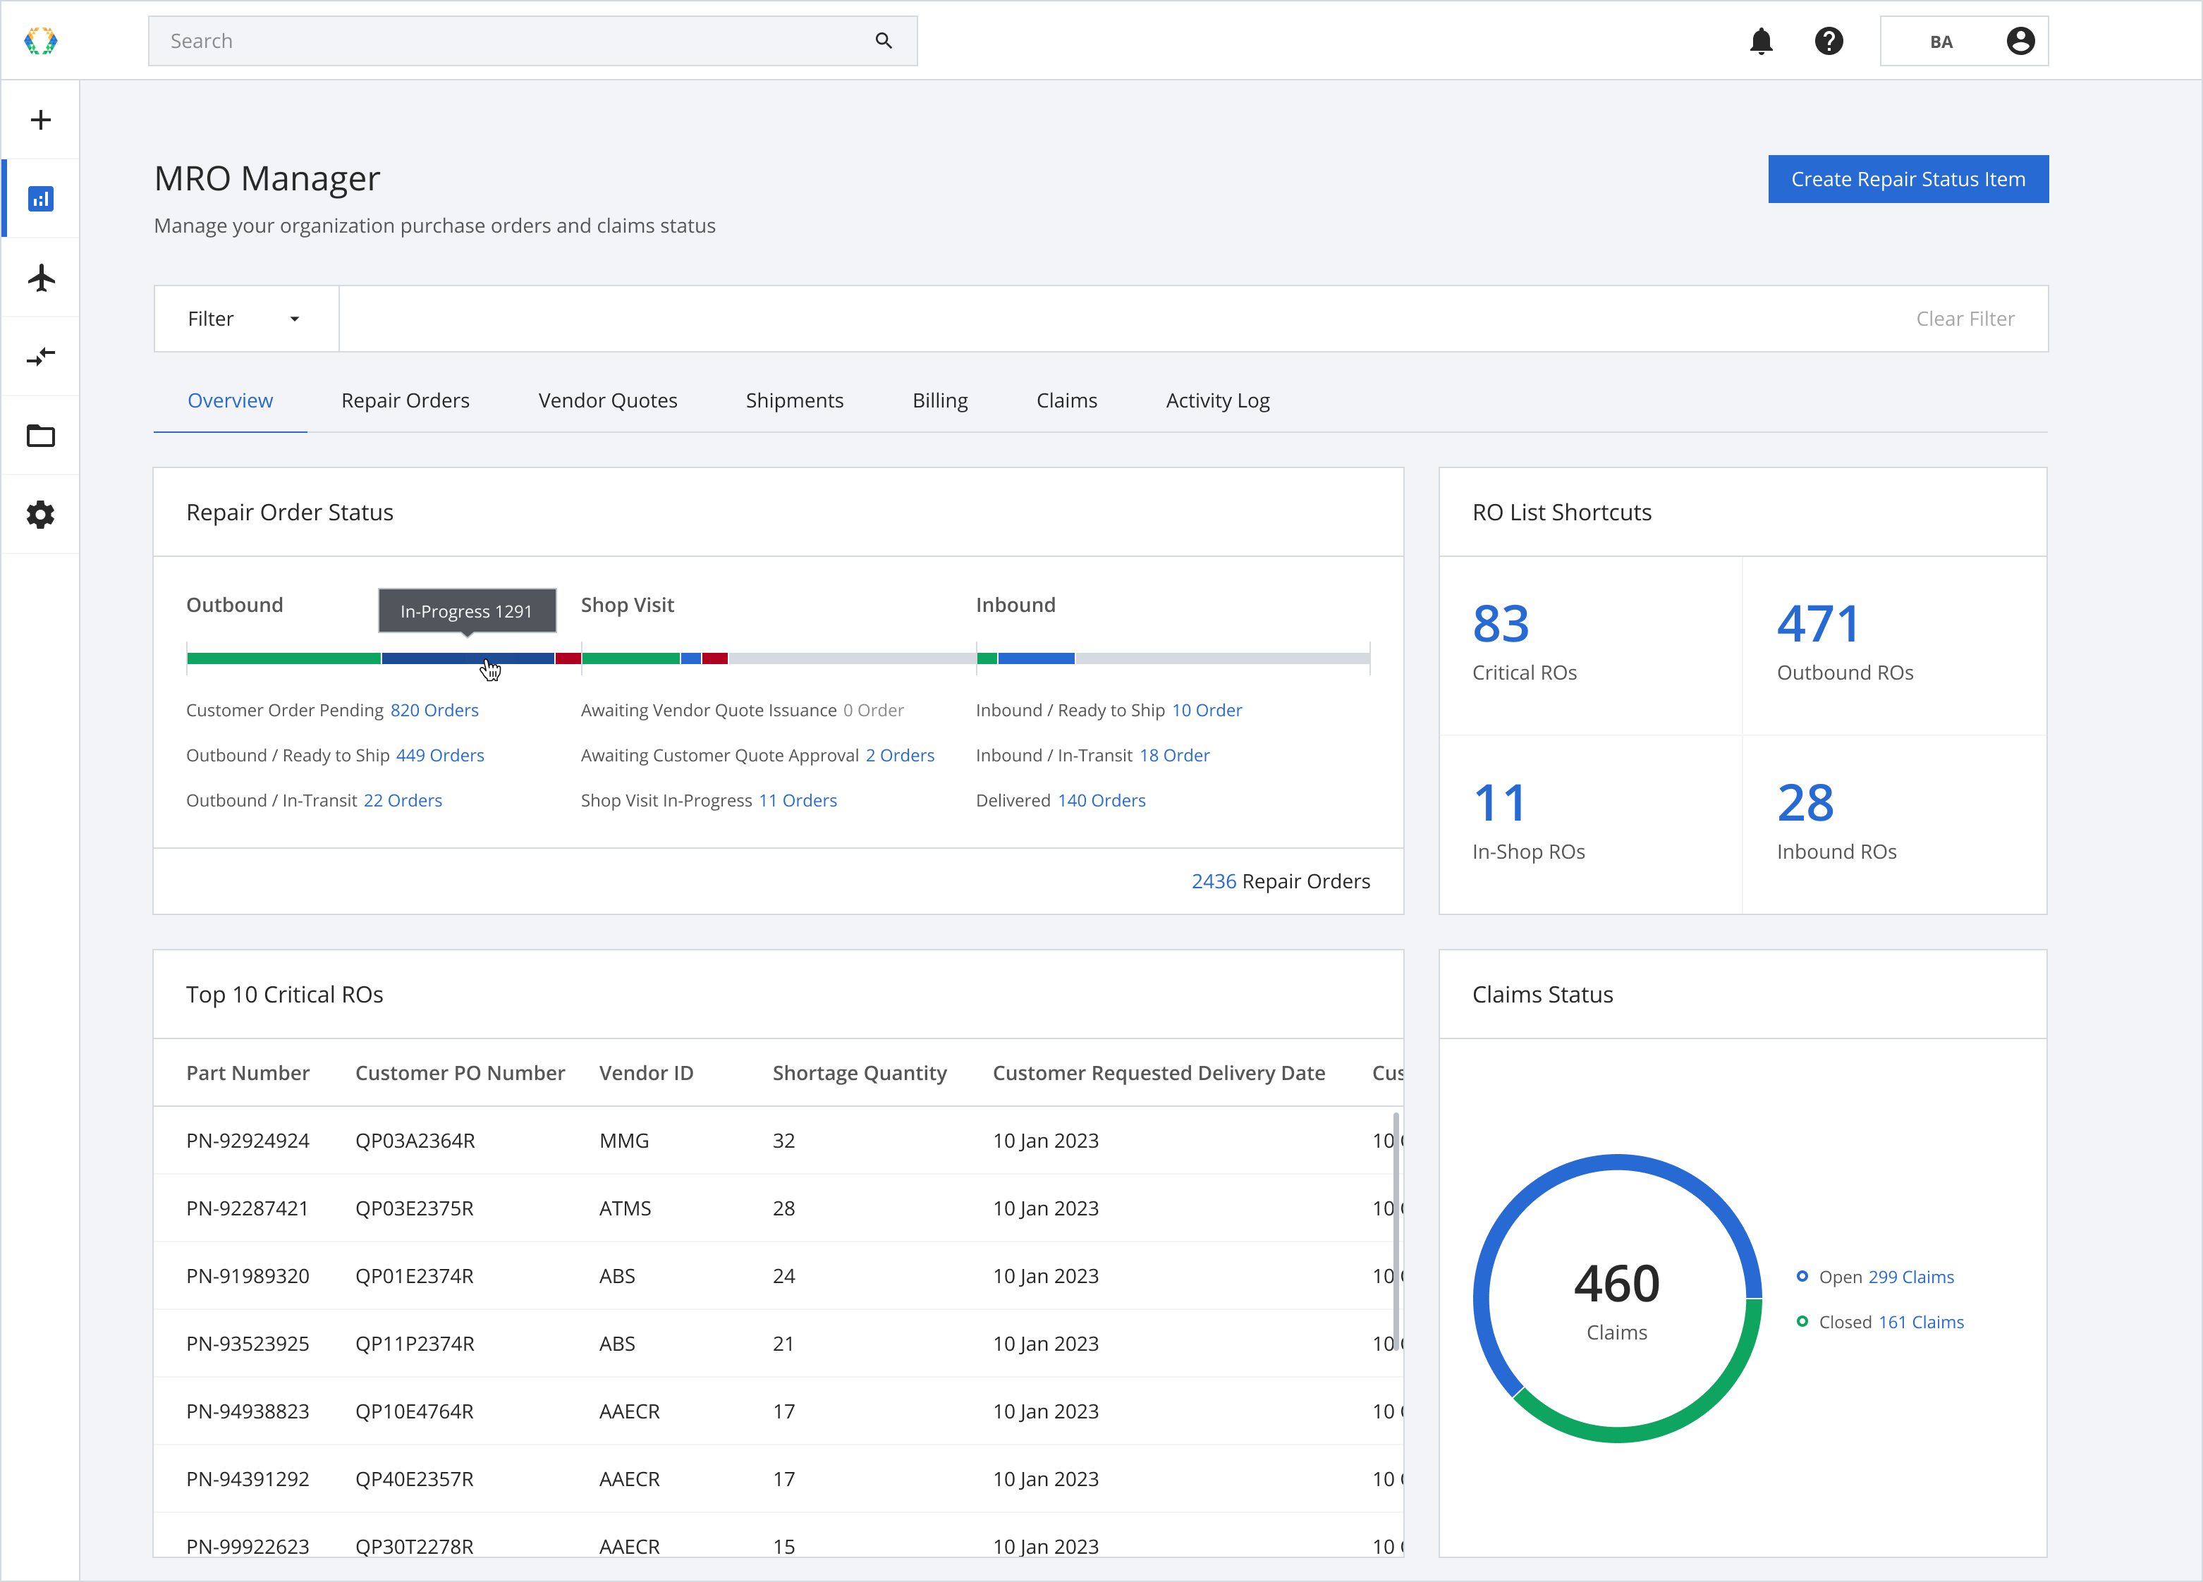Viewport: 2203px width, 1582px height.
Task: Select row PN-93523925
Action: click(778, 1343)
